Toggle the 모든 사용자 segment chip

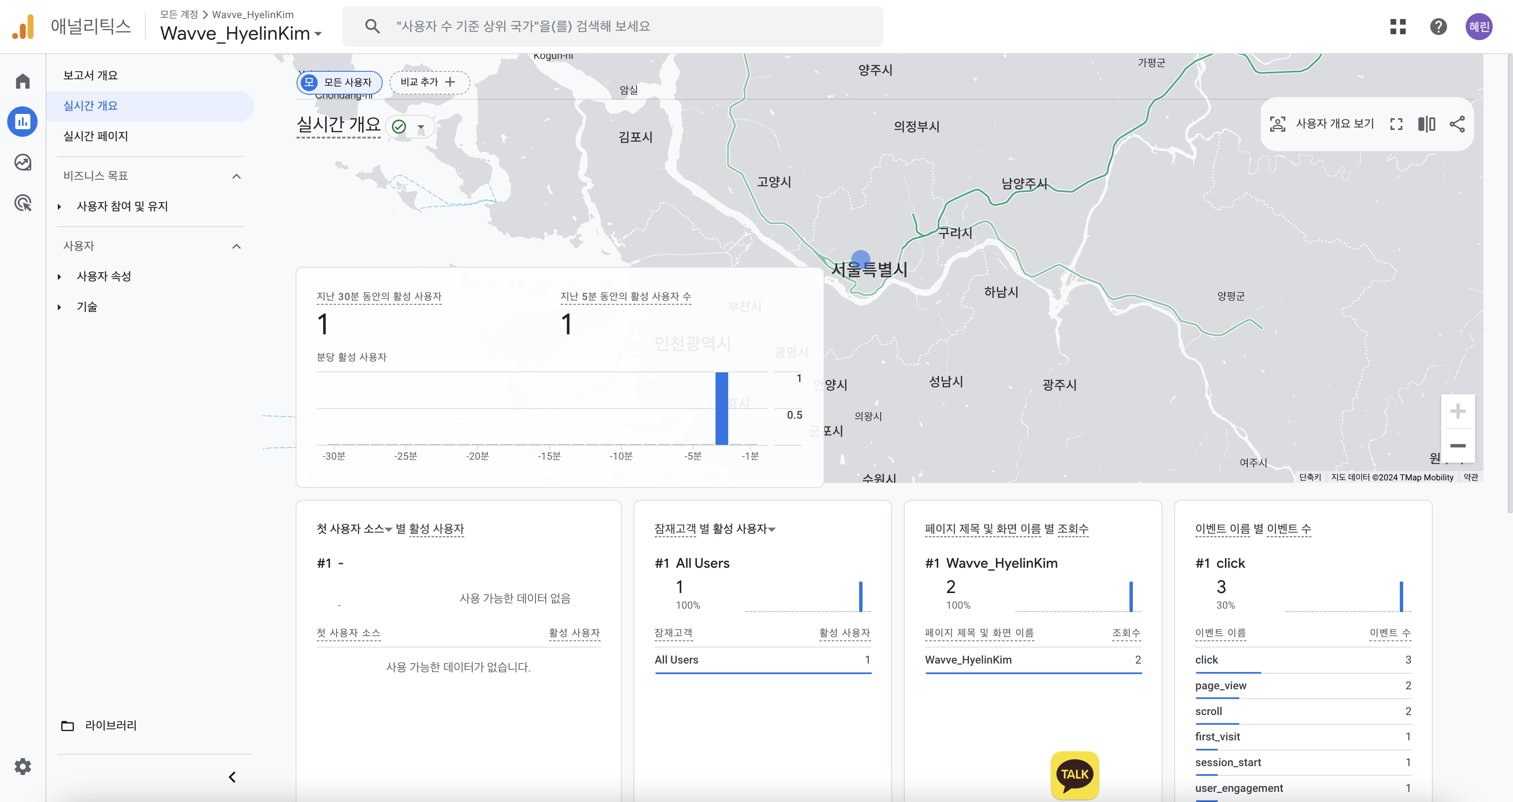340,82
